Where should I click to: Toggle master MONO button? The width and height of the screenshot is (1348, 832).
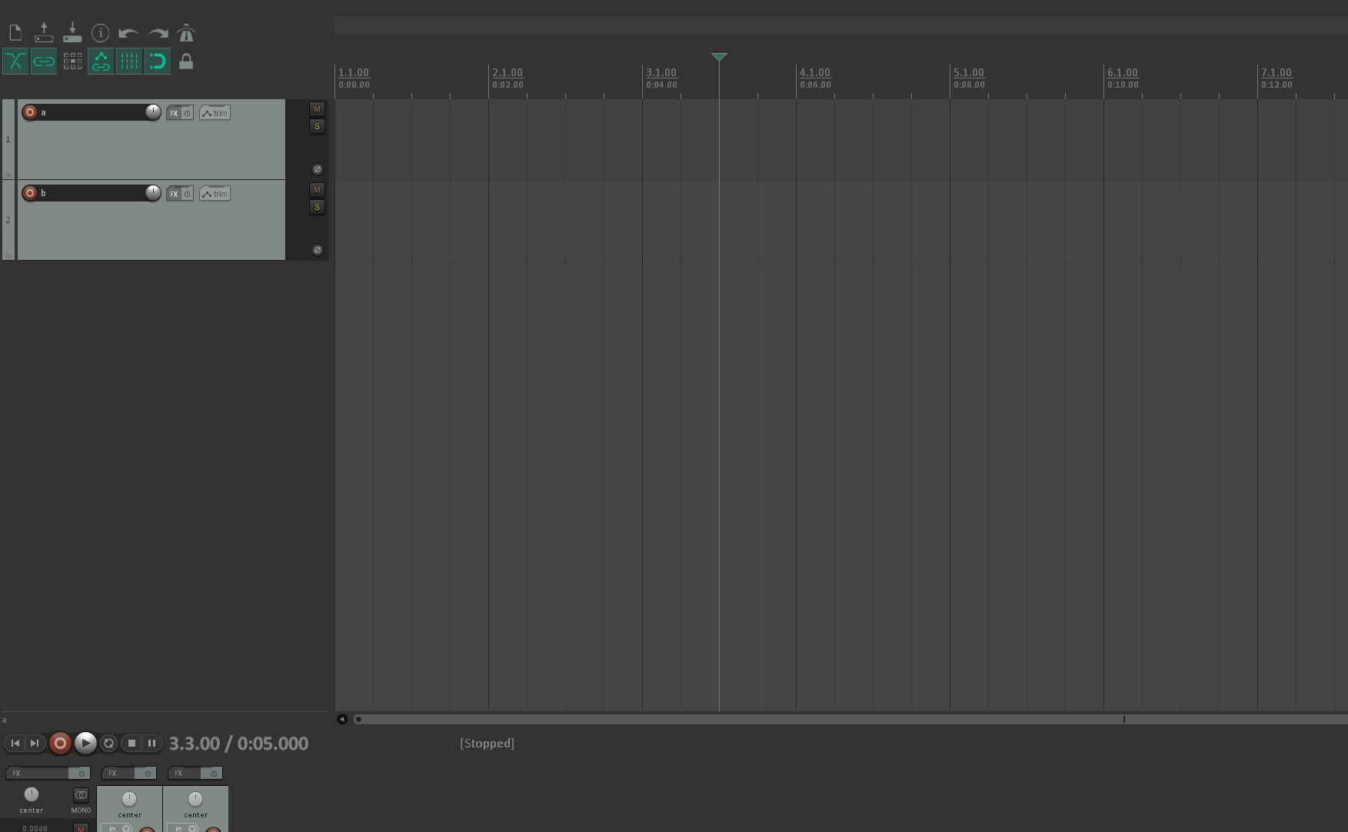(x=81, y=795)
